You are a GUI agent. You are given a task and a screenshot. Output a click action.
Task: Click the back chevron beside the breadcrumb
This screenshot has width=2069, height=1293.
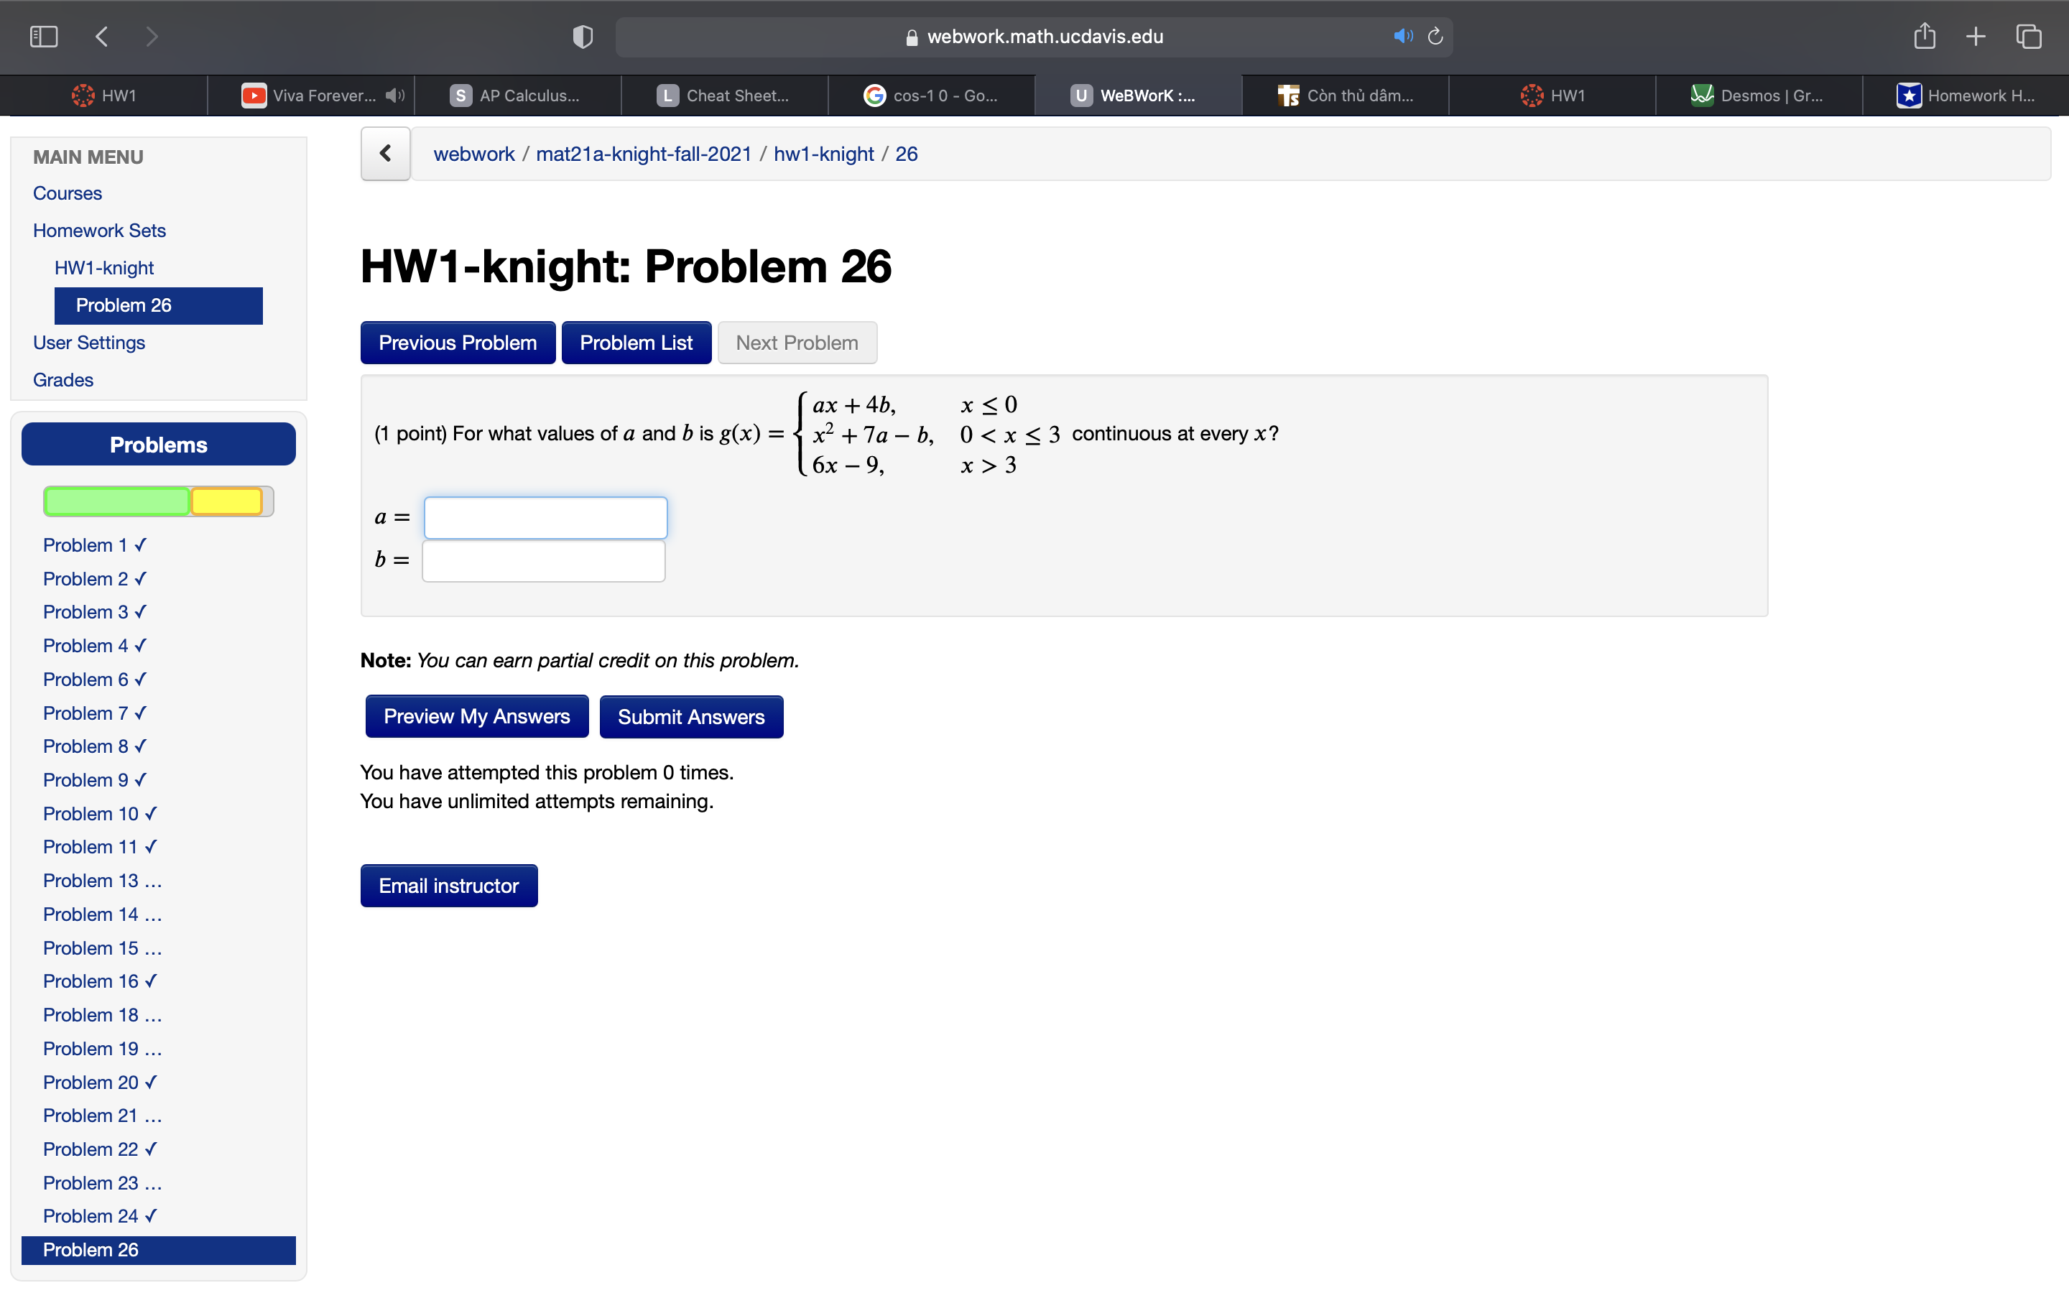385,153
